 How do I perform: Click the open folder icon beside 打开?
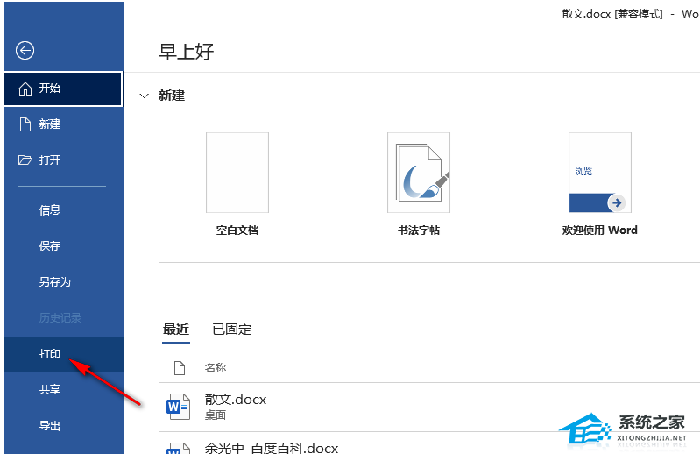coord(25,160)
